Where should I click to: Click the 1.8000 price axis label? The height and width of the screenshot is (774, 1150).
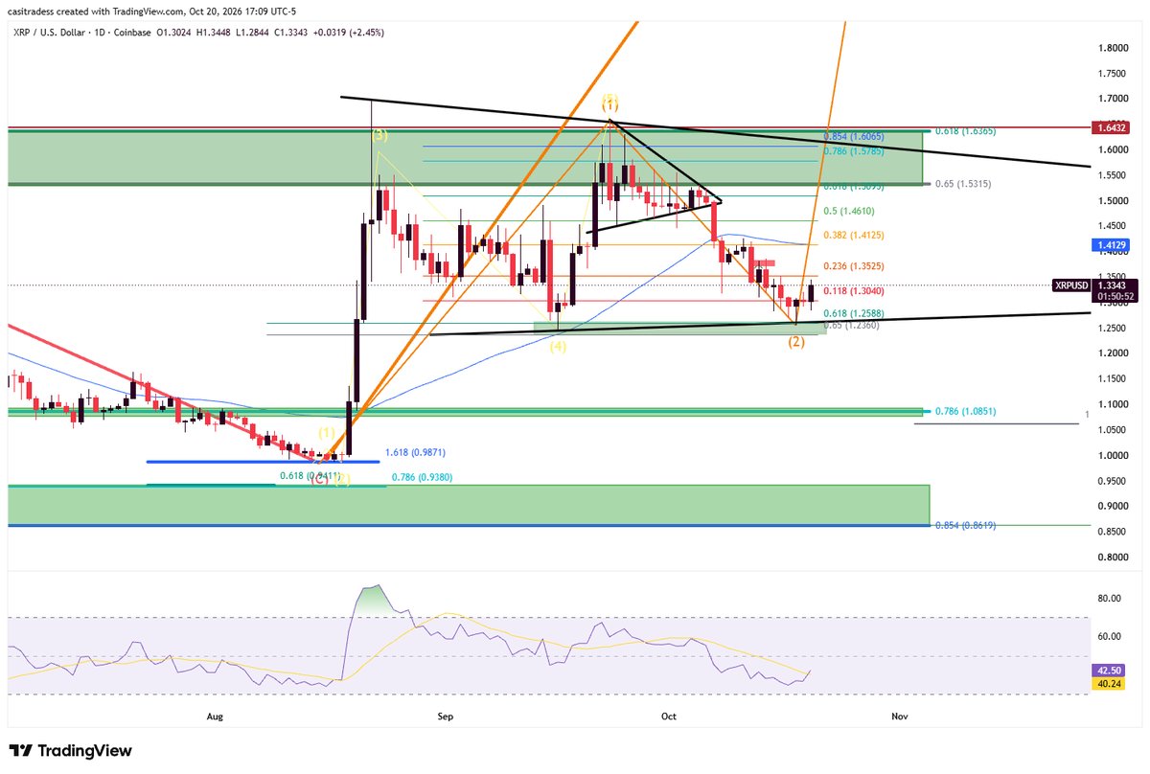(x=1114, y=48)
